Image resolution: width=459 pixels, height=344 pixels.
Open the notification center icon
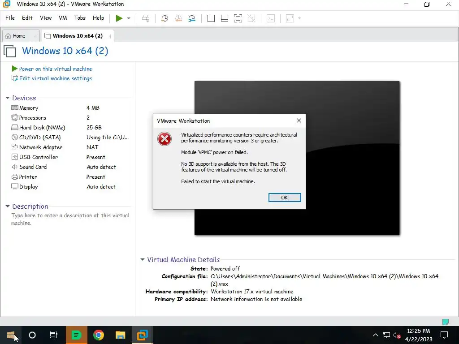tap(444, 335)
